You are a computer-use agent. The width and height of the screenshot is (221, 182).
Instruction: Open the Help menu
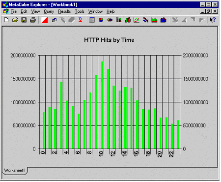[110, 11]
